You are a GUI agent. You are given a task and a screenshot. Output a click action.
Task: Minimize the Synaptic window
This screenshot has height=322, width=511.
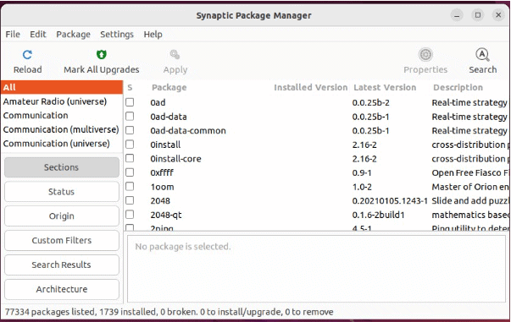pos(457,15)
